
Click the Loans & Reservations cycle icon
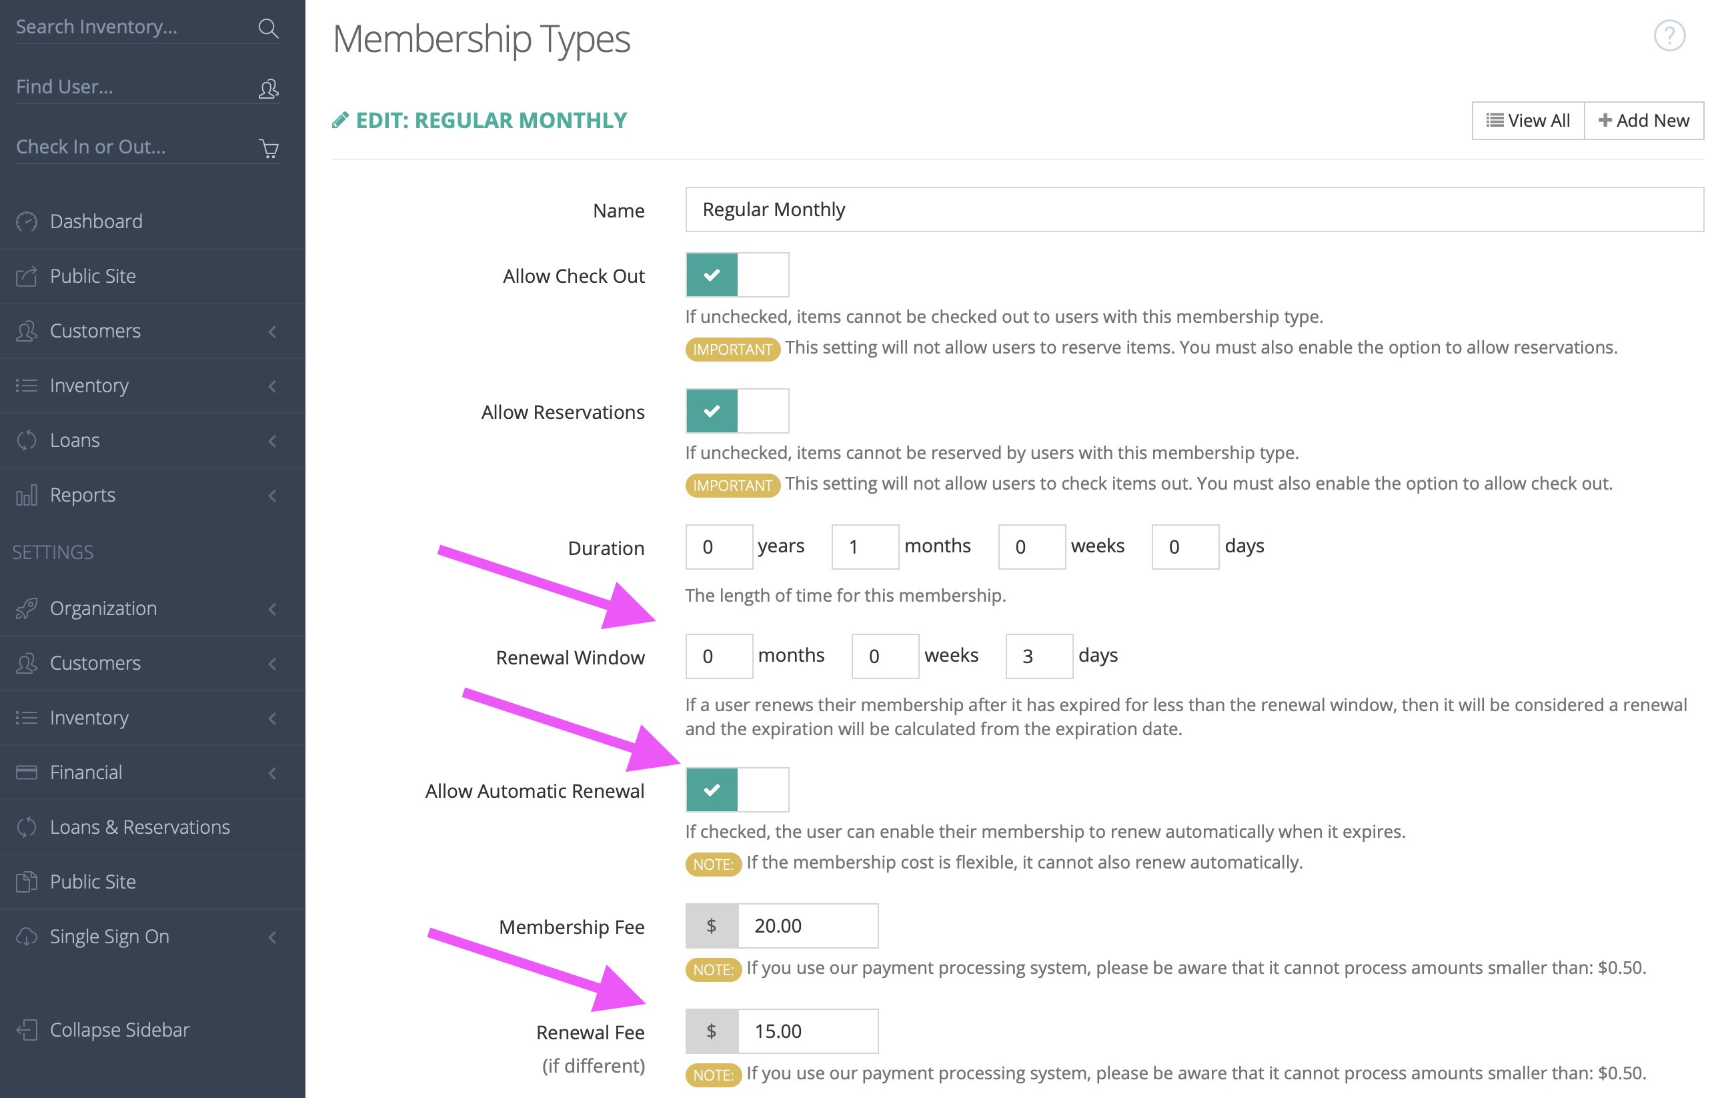click(x=27, y=827)
